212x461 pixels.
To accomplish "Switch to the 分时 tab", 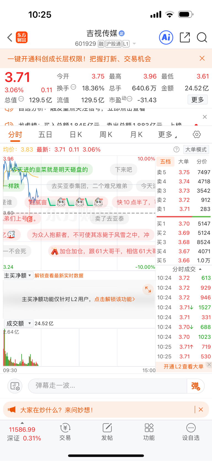I will coord(15,135).
